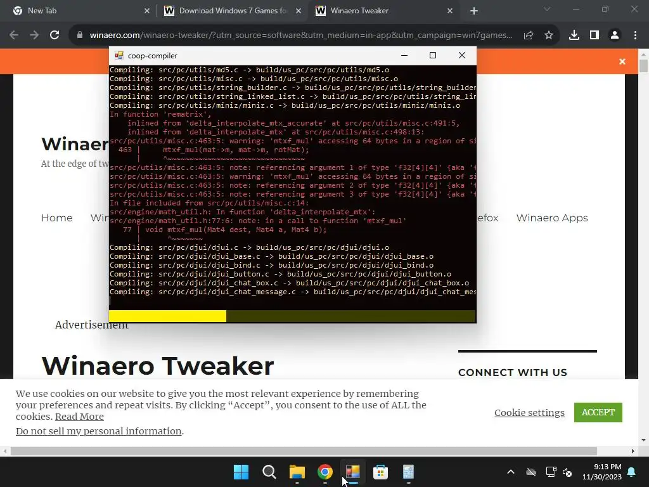Image resolution: width=649 pixels, height=487 pixels.
Task: Maximize the coop-compiler window
Action: click(x=432, y=55)
